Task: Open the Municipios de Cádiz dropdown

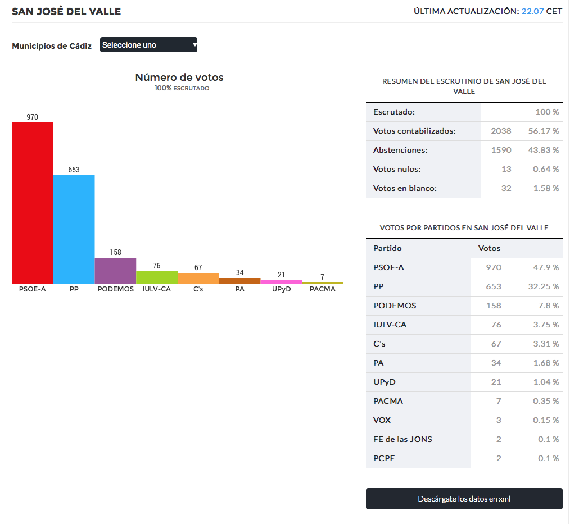Action: (x=148, y=45)
